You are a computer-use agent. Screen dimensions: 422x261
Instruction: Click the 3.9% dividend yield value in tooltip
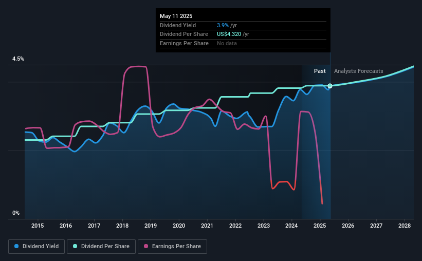point(223,25)
